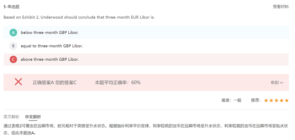Click the red X wrong-answer icon
Image resolution: width=295 pixels, height=140 pixels.
(18, 82)
